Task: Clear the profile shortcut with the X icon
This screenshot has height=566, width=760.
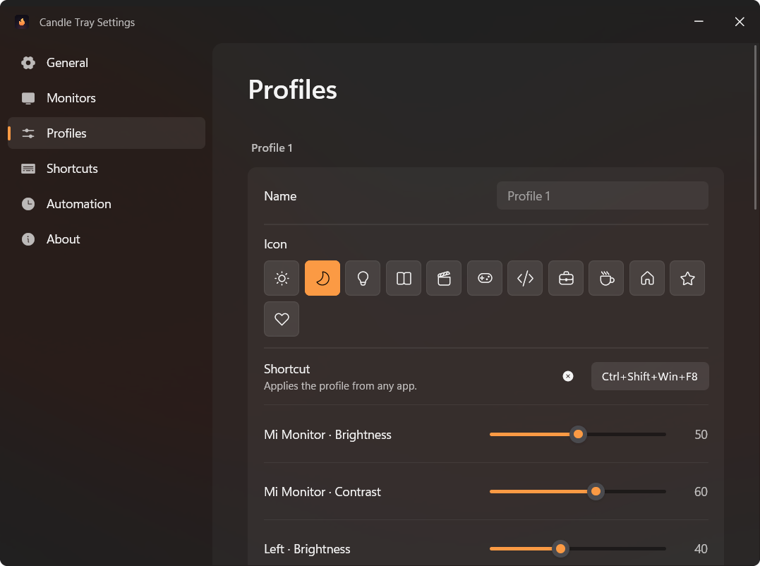Action: coord(568,376)
